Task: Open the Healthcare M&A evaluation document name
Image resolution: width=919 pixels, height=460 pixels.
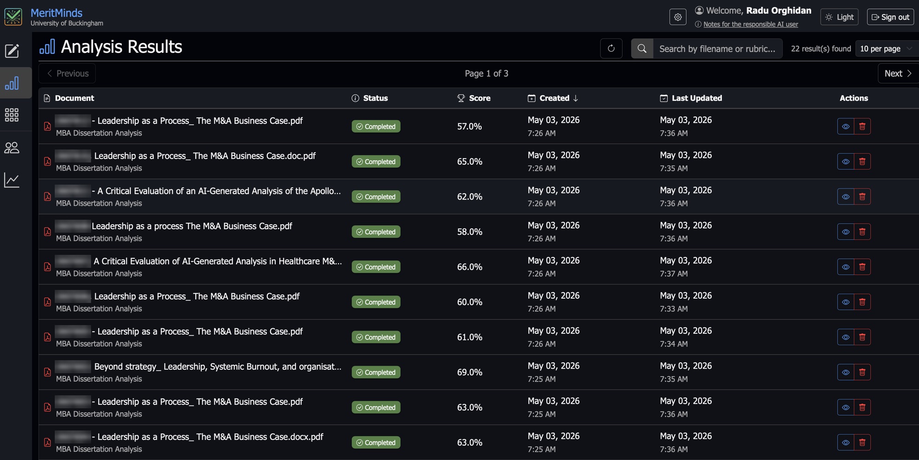Action: 218,261
